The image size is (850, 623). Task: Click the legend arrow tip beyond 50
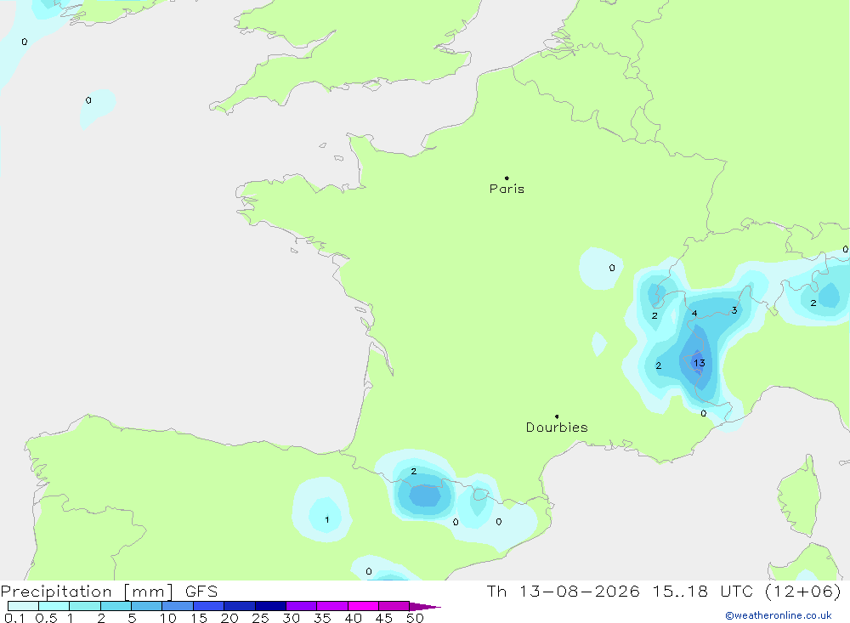[426, 607]
